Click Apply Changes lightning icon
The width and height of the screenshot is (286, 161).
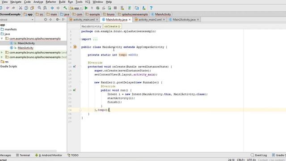(92, 8)
